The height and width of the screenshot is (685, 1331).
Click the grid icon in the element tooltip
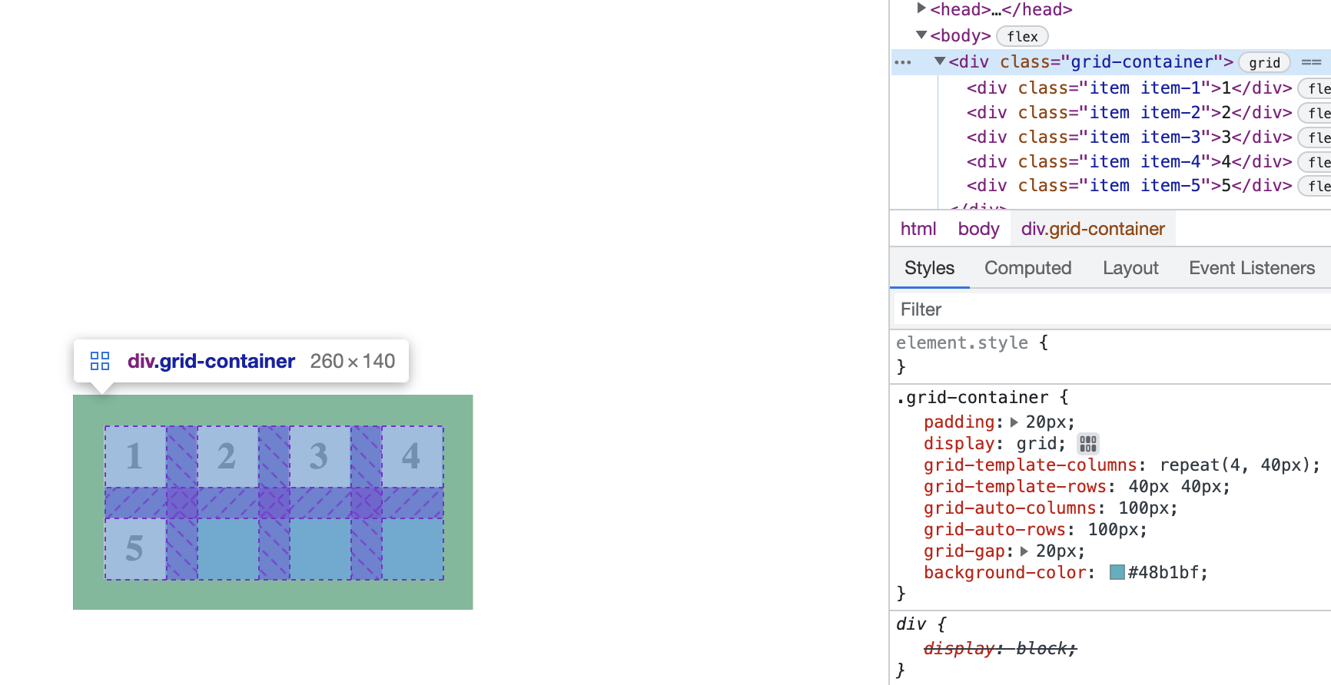(x=100, y=361)
